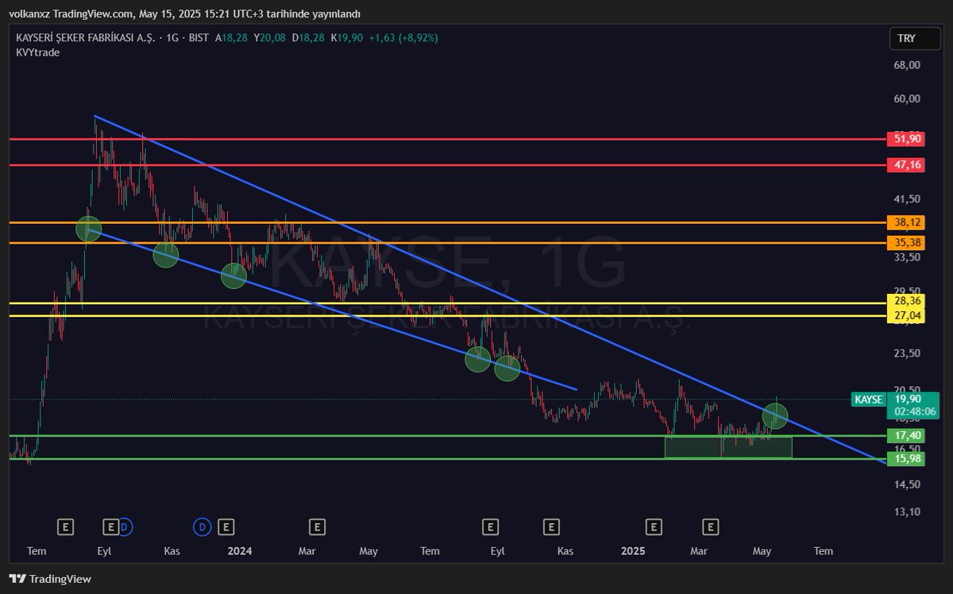
Task: Click the current price 19,90 label
Action: coord(908,399)
